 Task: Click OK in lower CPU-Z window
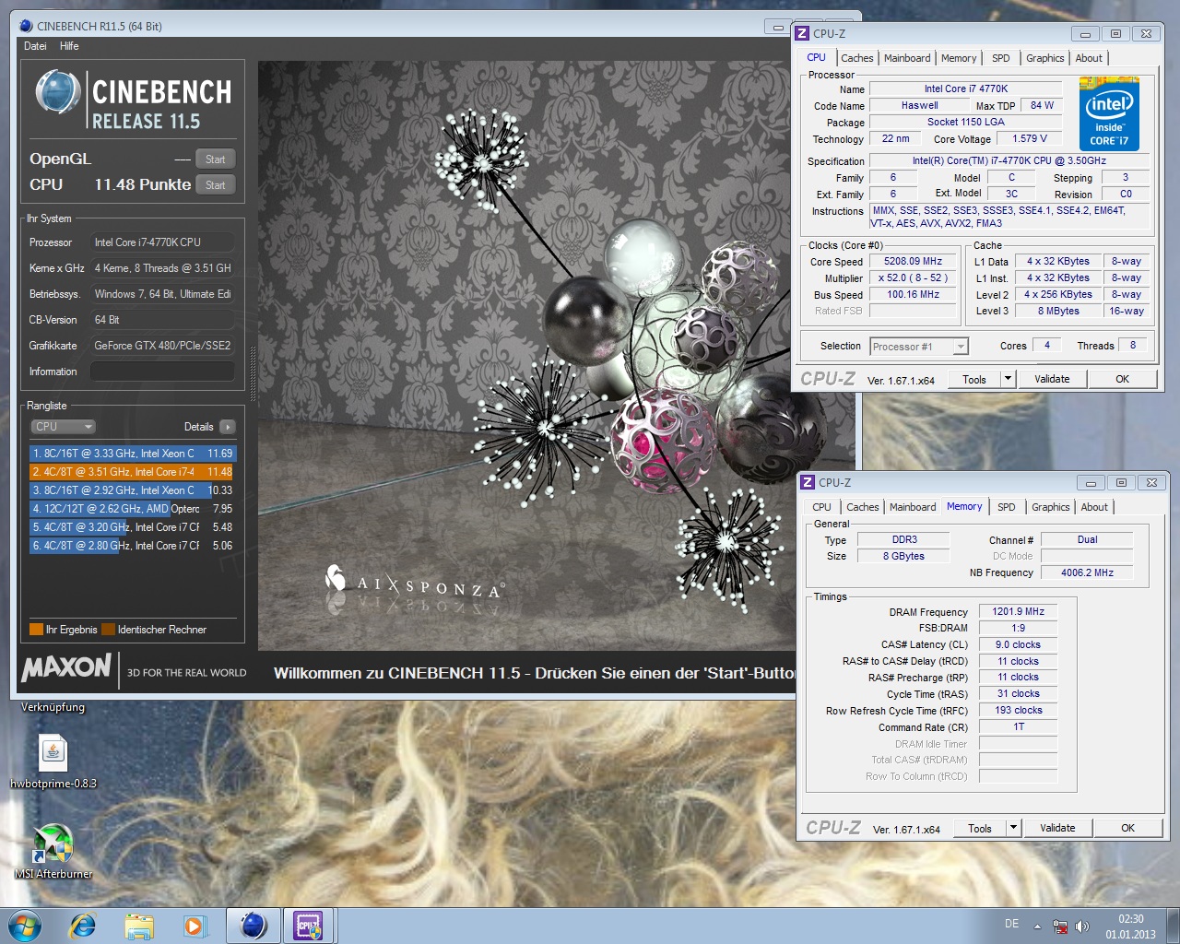coord(1127,828)
